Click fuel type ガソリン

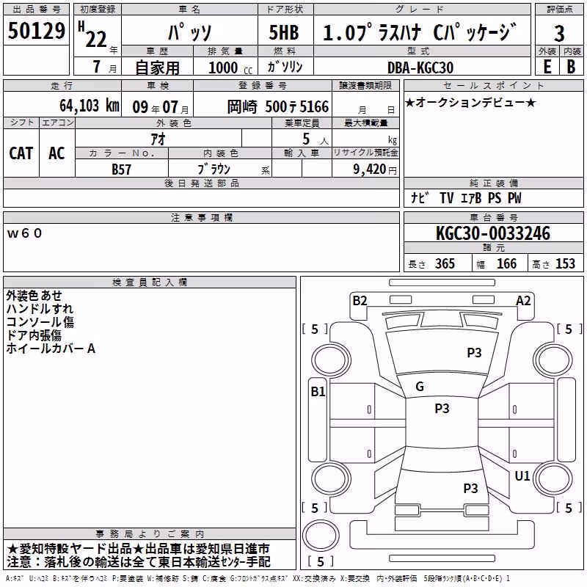(x=285, y=67)
